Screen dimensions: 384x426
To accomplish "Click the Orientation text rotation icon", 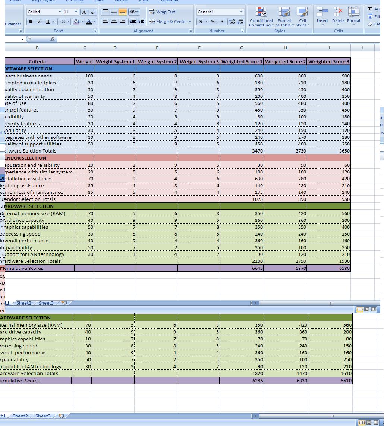I will click(133, 12).
